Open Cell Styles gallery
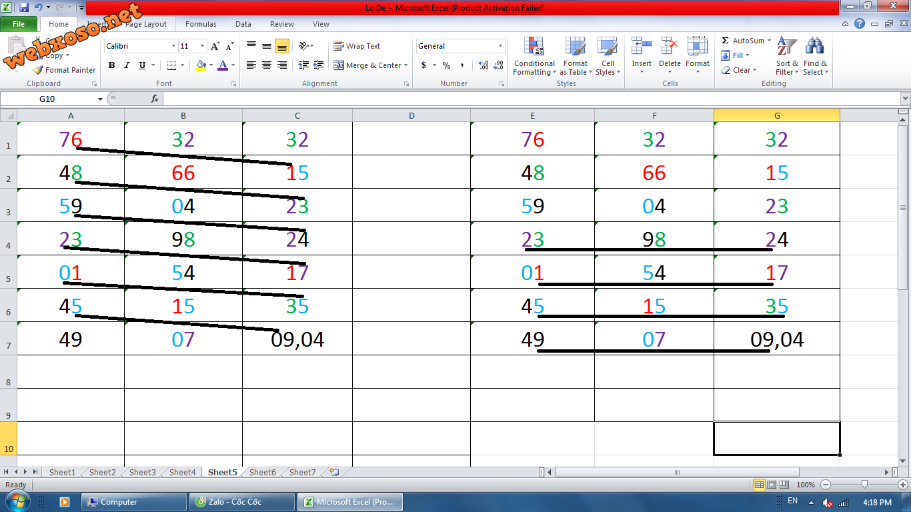Viewport: 911px width, 512px height. coord(608,57)
